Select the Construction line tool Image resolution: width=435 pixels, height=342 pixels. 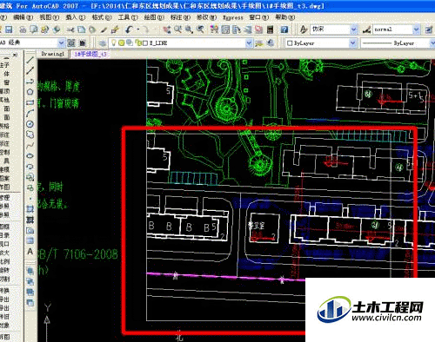point(30,70)
